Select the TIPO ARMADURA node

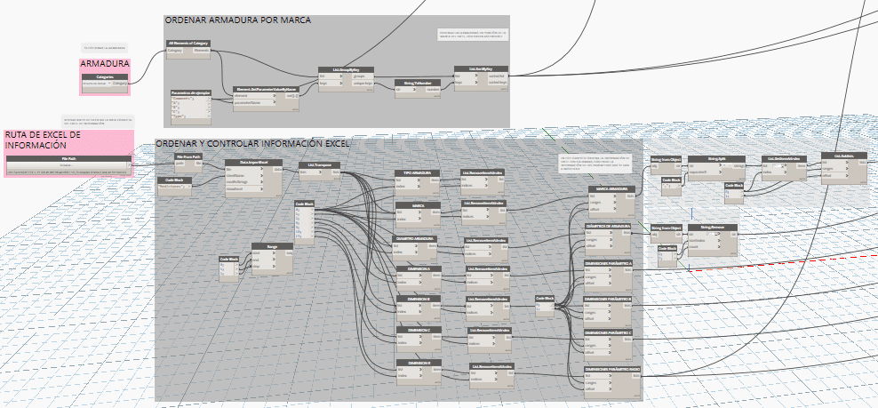click(x=417, y=172)
